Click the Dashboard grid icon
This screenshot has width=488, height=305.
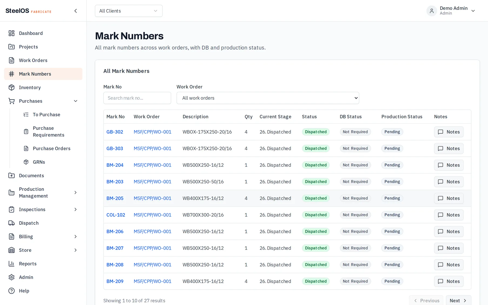[11, 33]
